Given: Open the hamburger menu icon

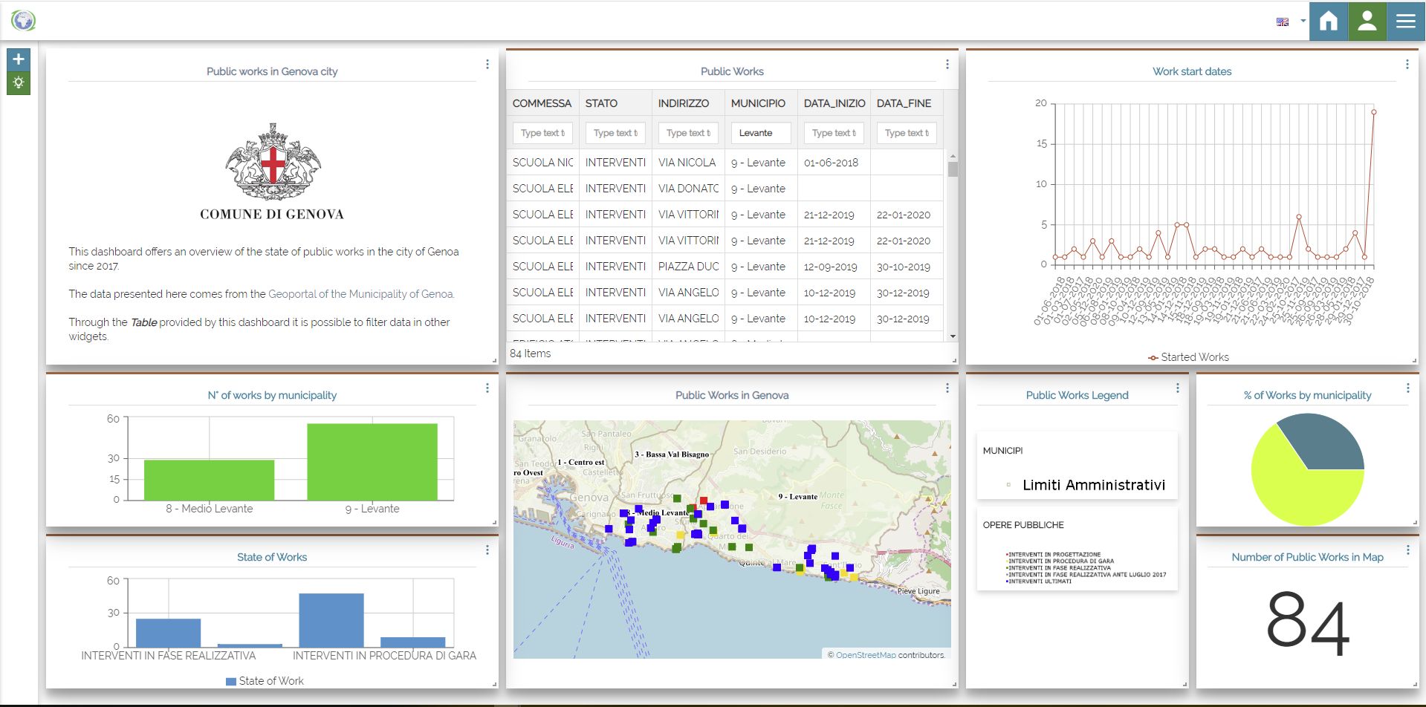Looking at the screenshot, I should pos(1406,21).
